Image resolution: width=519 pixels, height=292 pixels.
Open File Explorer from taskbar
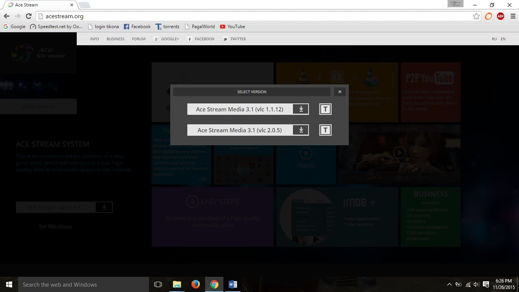pos(177,284)
